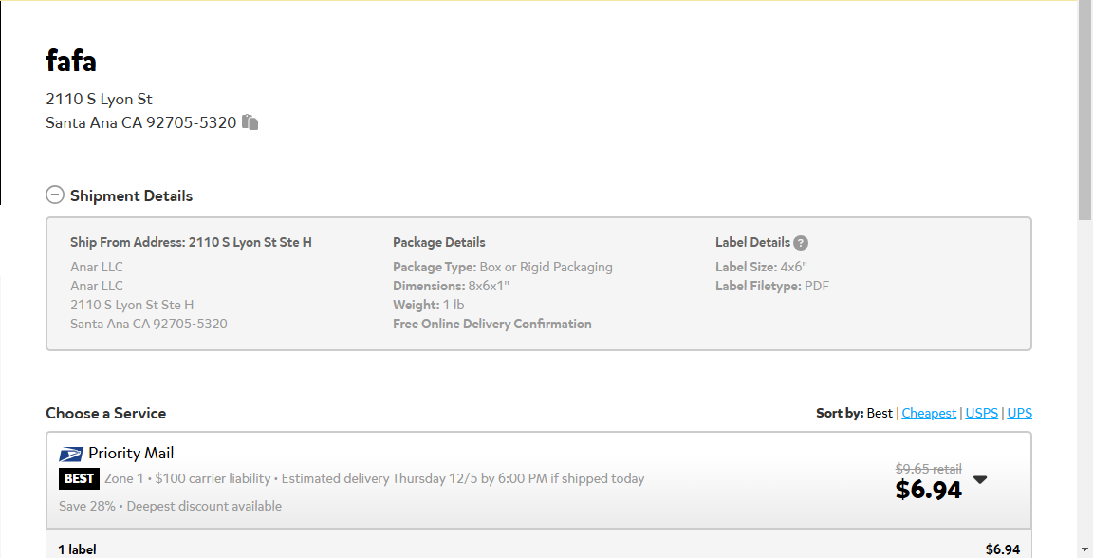This screenshot has width=1093, height=558.
Task: Click the 1 label total row
Action: tap(539, 549)
